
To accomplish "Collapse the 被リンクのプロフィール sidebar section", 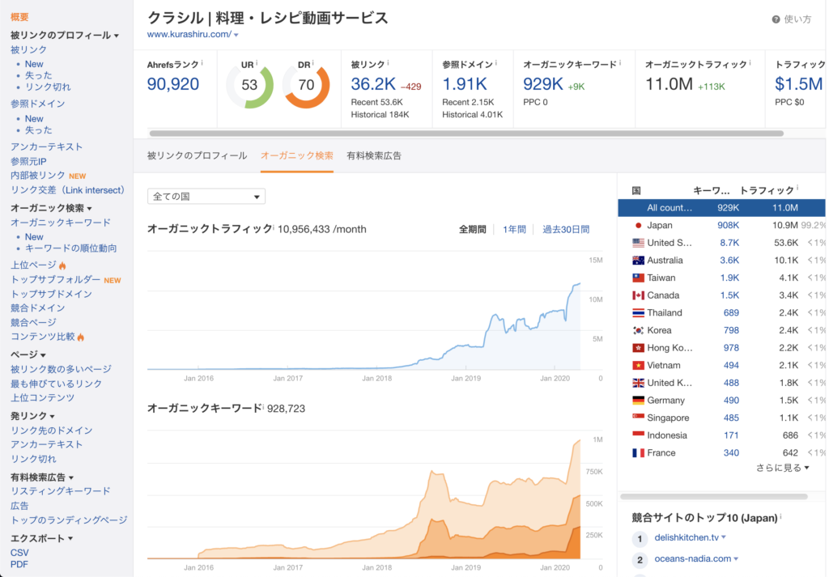I will [117, 36].
